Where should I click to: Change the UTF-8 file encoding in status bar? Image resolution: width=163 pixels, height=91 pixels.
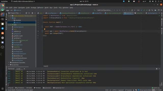tap(114, 90)
